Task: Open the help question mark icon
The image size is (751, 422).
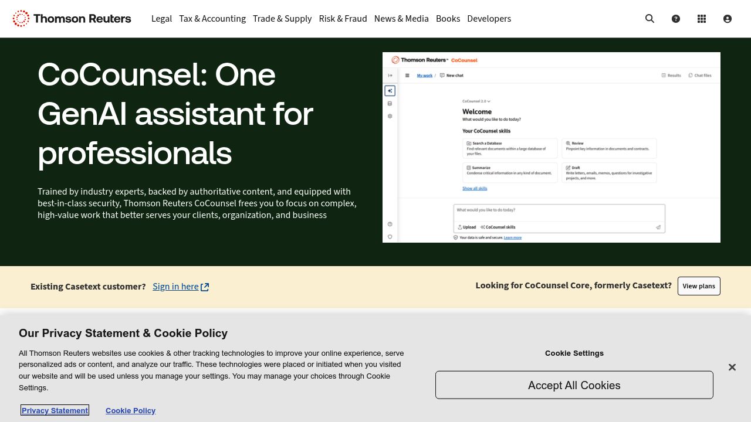Action: point(676,19)
